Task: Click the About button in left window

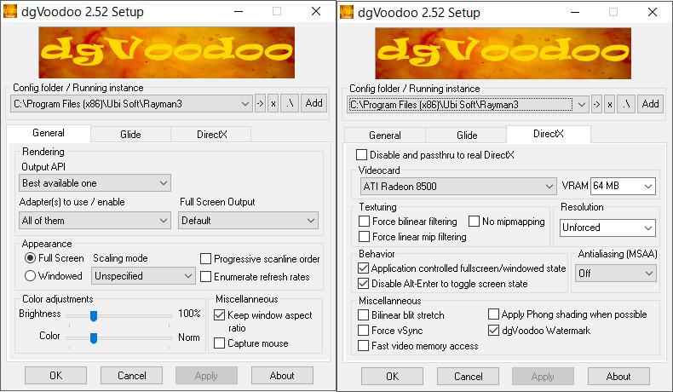Action: click(x=282, y=376)
